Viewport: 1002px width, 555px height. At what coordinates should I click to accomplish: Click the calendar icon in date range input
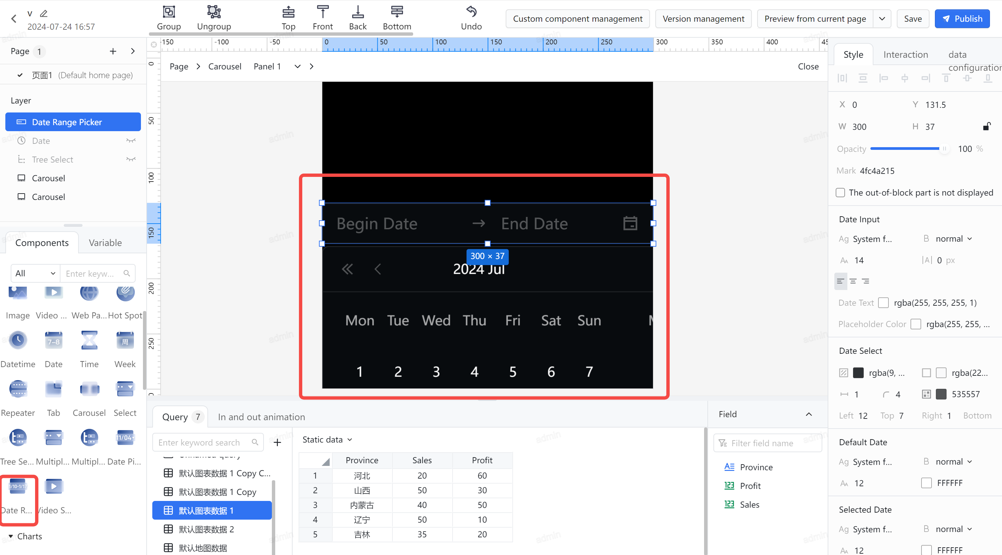[630, 224]
